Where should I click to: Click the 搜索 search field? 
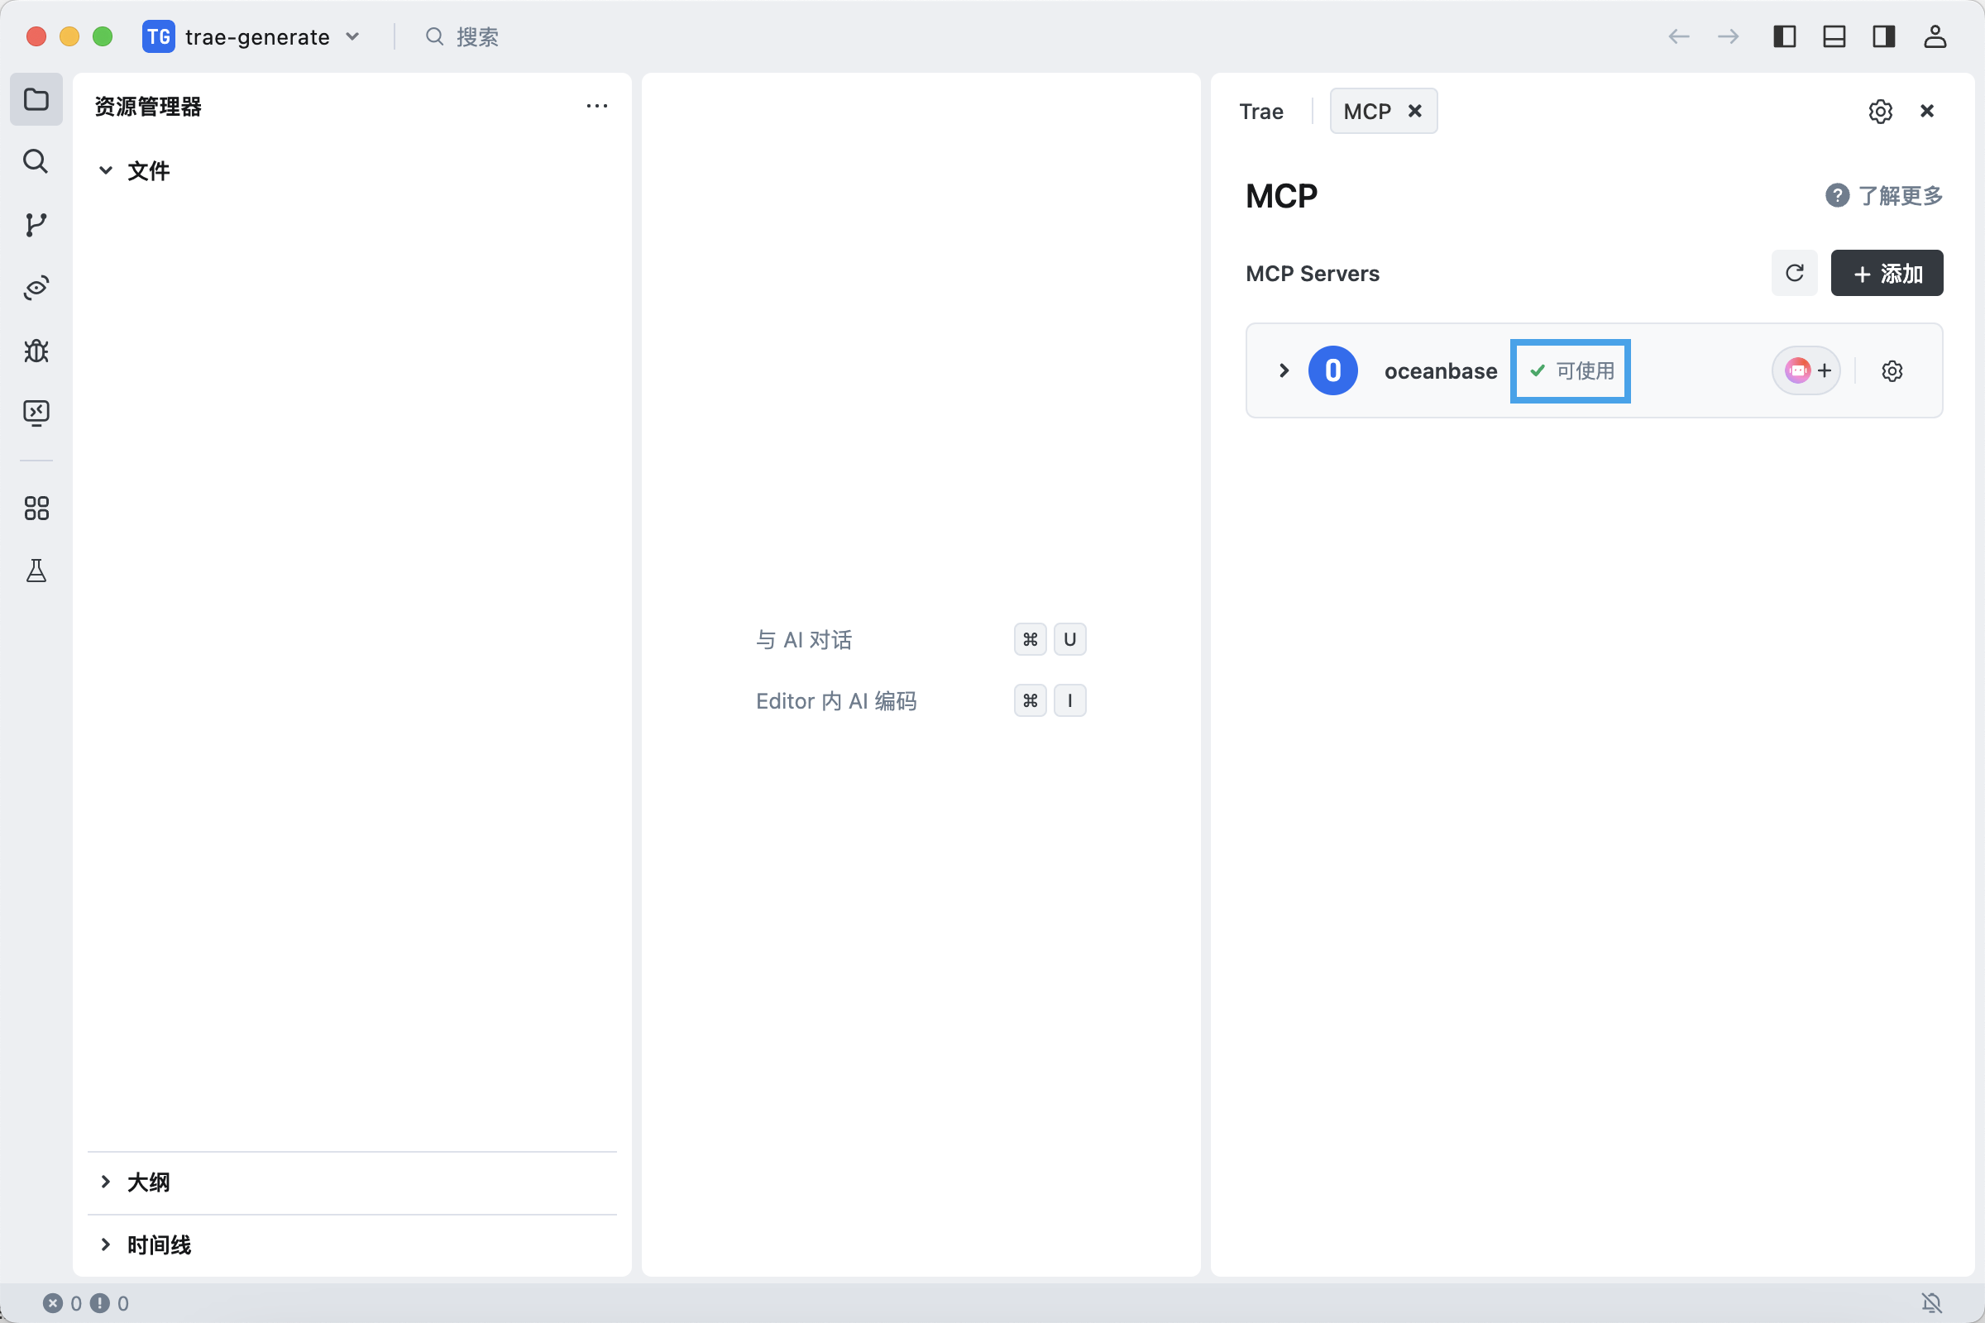click(x=477, y=36)
